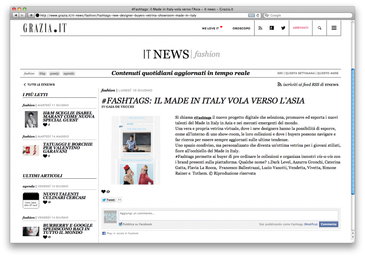Go back with the browser back arrow
This screenshot has width=365, height=257.
pyautogui.click(x=16, y=16)
